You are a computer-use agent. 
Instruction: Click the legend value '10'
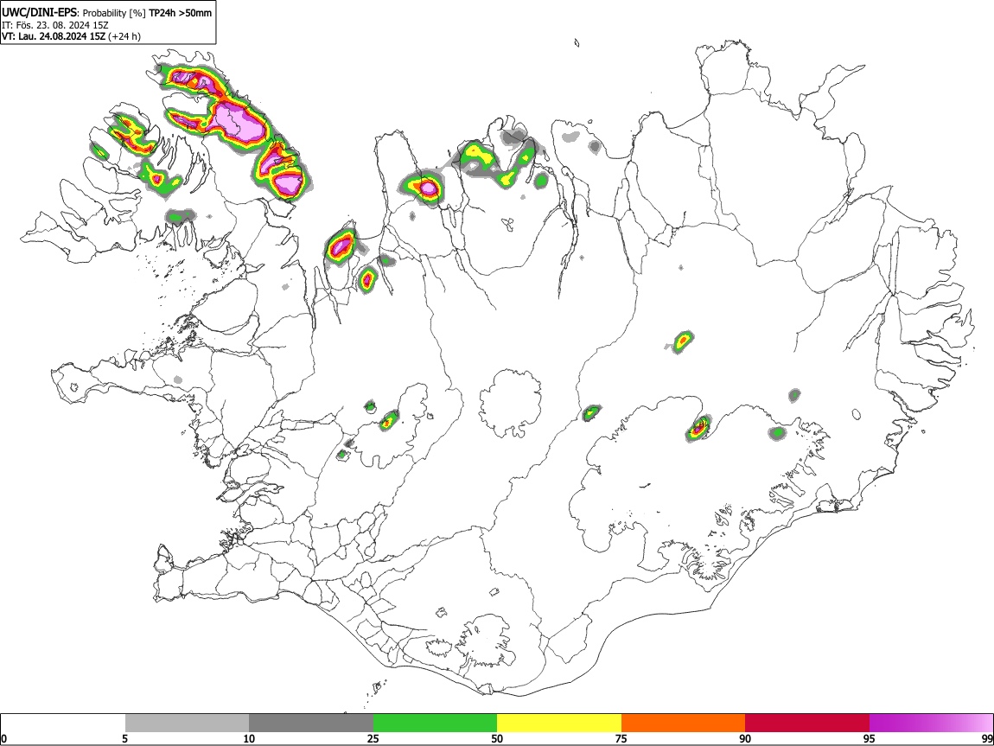pos(249,739)
